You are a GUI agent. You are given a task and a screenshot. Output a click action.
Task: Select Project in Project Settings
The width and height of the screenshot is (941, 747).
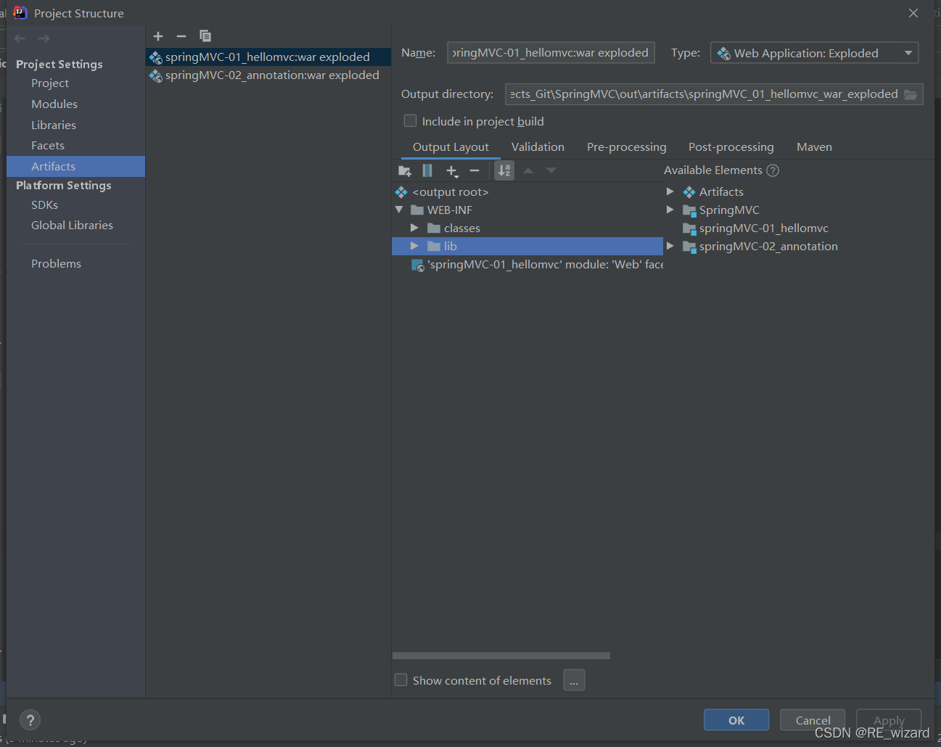50,83
